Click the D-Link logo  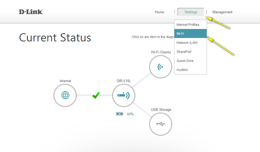31,12
